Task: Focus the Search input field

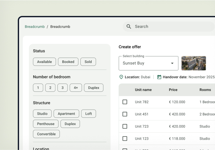Action: (169, 26)
